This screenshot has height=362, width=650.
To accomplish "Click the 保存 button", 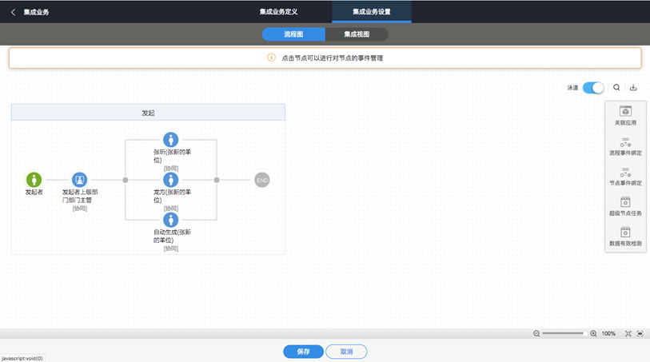I will [304, 352].
